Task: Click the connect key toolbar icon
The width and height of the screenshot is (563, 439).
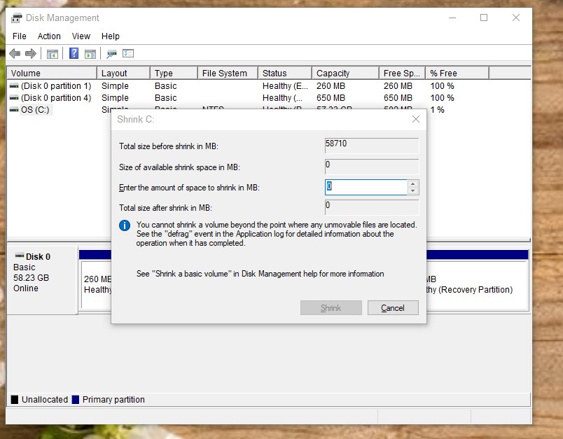Action: tap(111, 54)
